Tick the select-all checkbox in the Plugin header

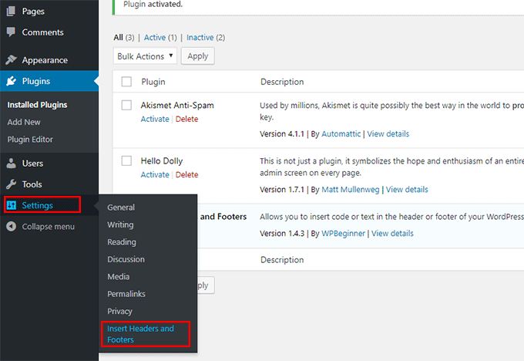point(126,82)
